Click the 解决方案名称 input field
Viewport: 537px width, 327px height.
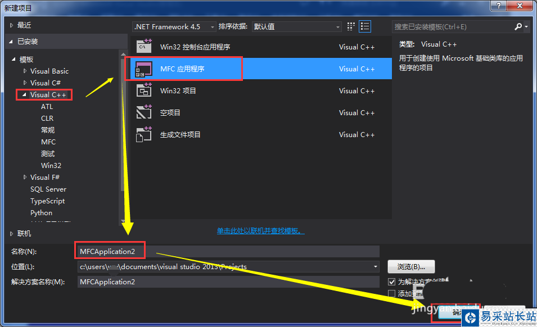[x=228, y=282]
